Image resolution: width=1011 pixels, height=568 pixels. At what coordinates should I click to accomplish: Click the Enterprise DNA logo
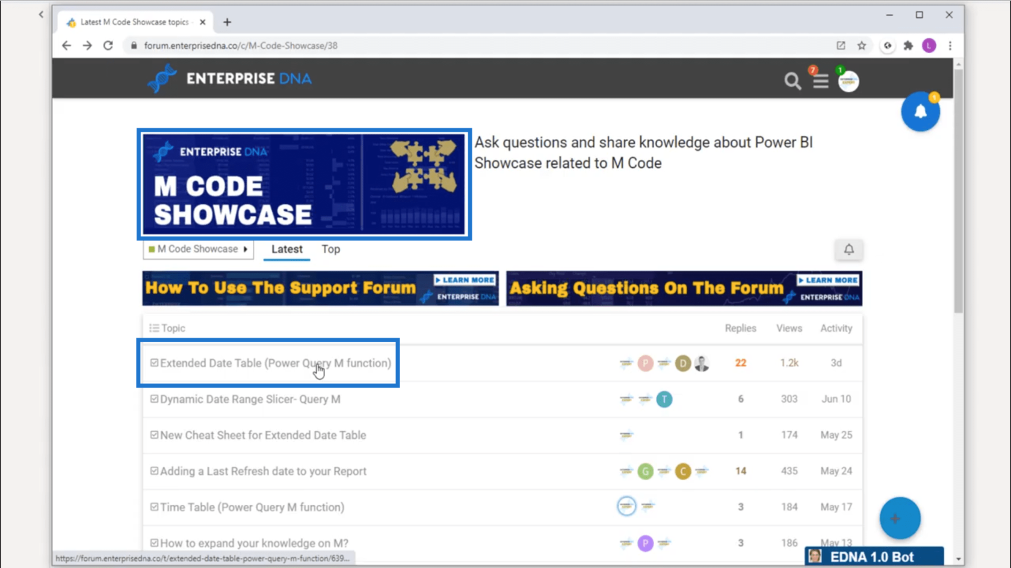coord(229,79)
